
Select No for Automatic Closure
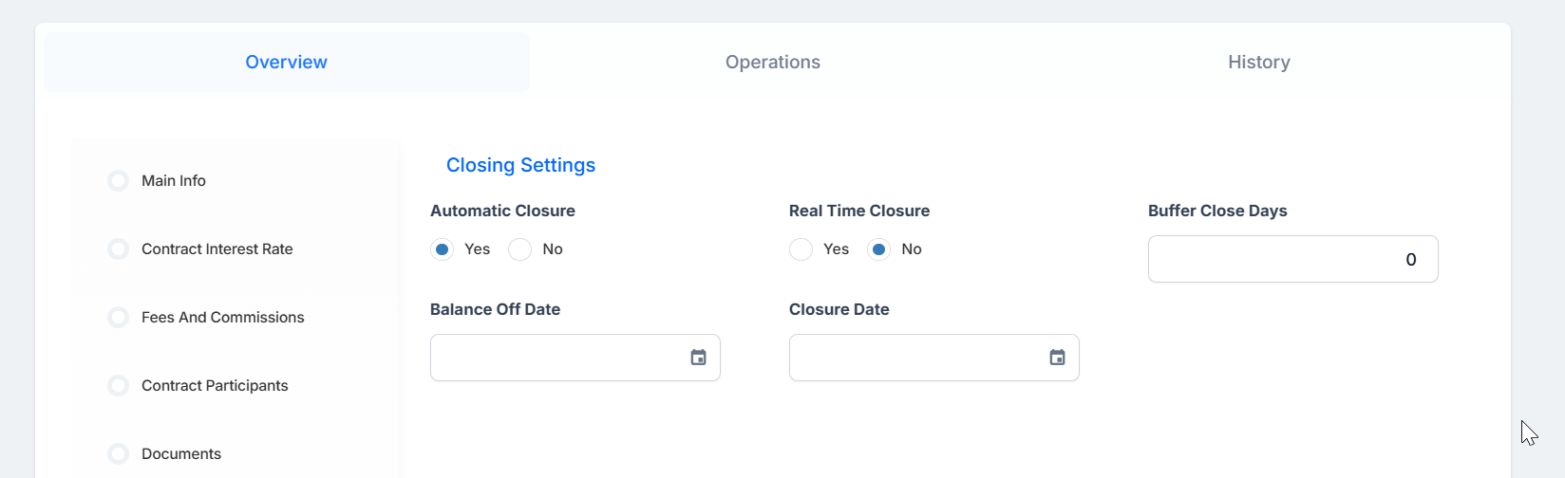[519, 249]
